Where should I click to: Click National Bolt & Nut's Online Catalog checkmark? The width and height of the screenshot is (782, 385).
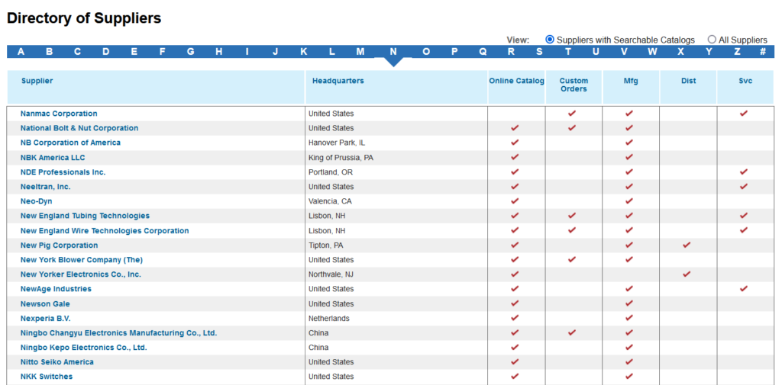tap(515, 128)
